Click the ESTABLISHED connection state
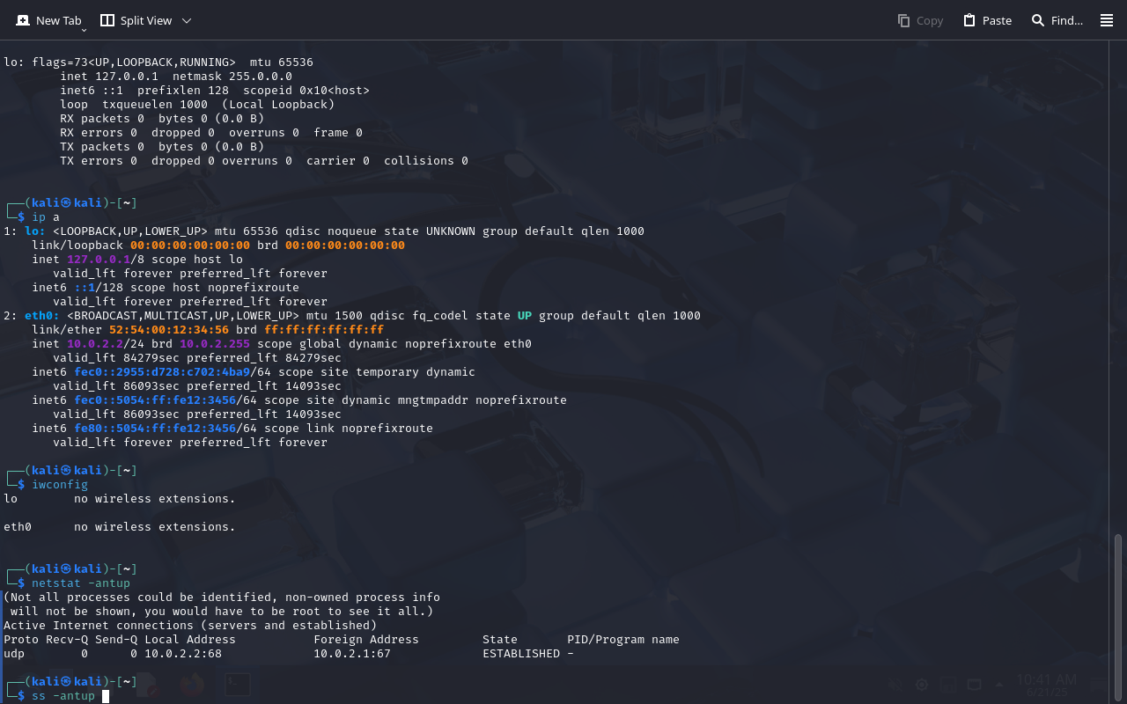 coord(521,654)
